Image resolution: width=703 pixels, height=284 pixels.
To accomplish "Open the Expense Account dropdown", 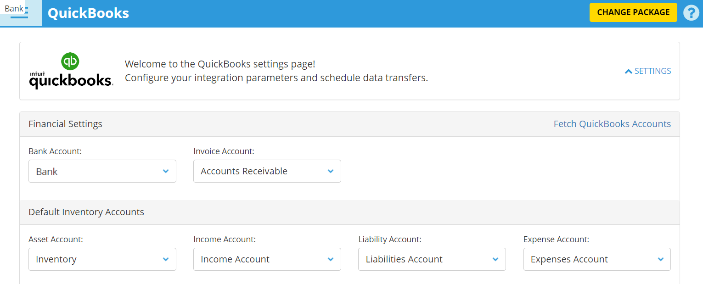I will tap(596, 259).
